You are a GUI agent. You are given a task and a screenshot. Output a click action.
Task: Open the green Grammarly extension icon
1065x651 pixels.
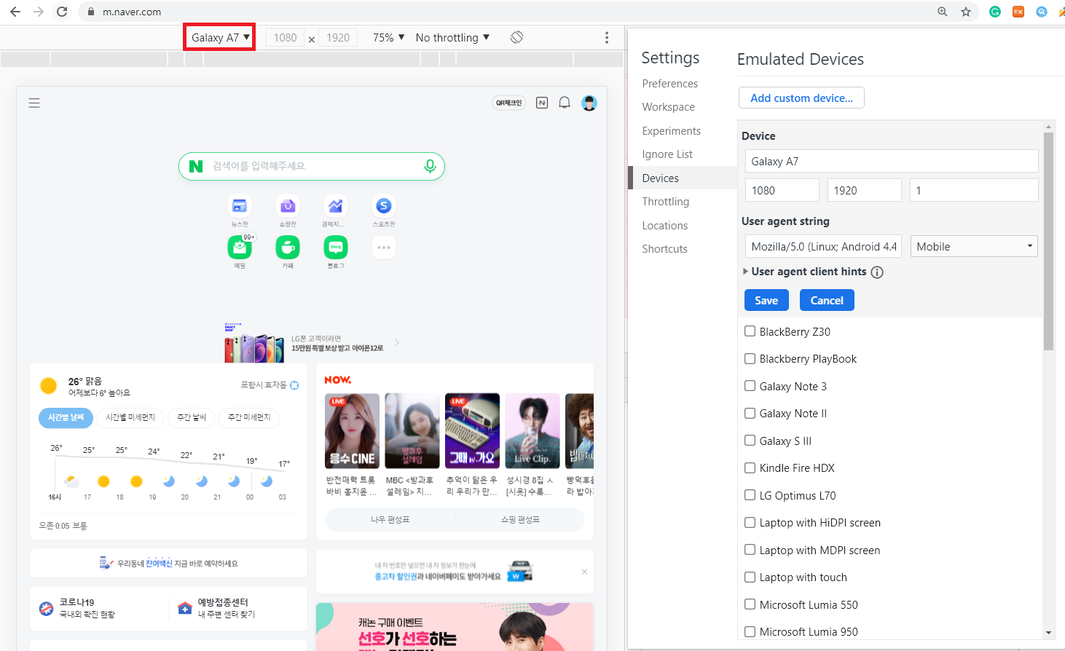coord(995,12)
